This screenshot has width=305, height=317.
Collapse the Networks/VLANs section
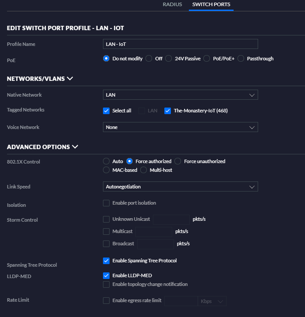(70, 79)
